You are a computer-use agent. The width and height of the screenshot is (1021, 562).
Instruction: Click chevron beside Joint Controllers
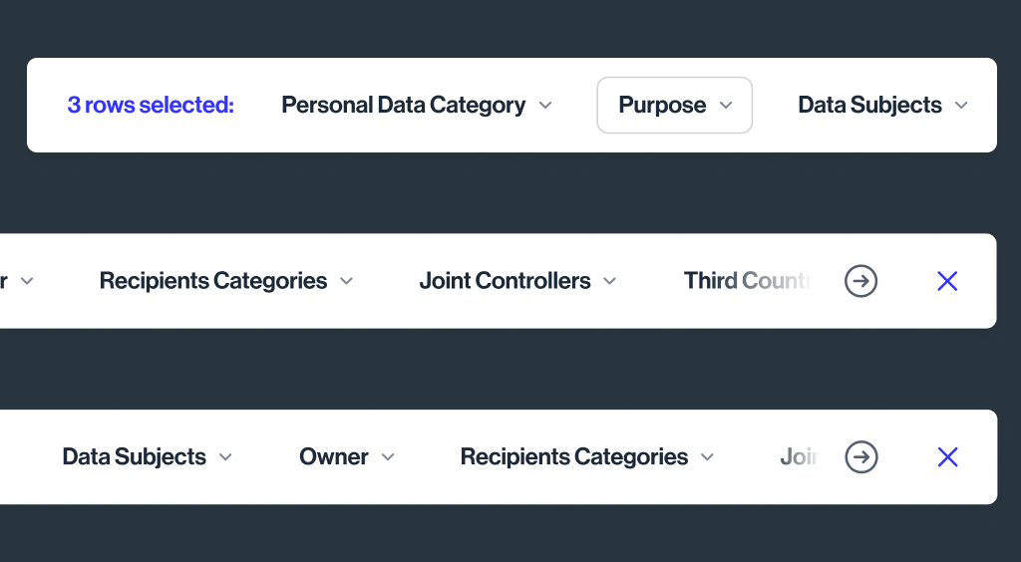pyautogui.click(x=610, y=282)
